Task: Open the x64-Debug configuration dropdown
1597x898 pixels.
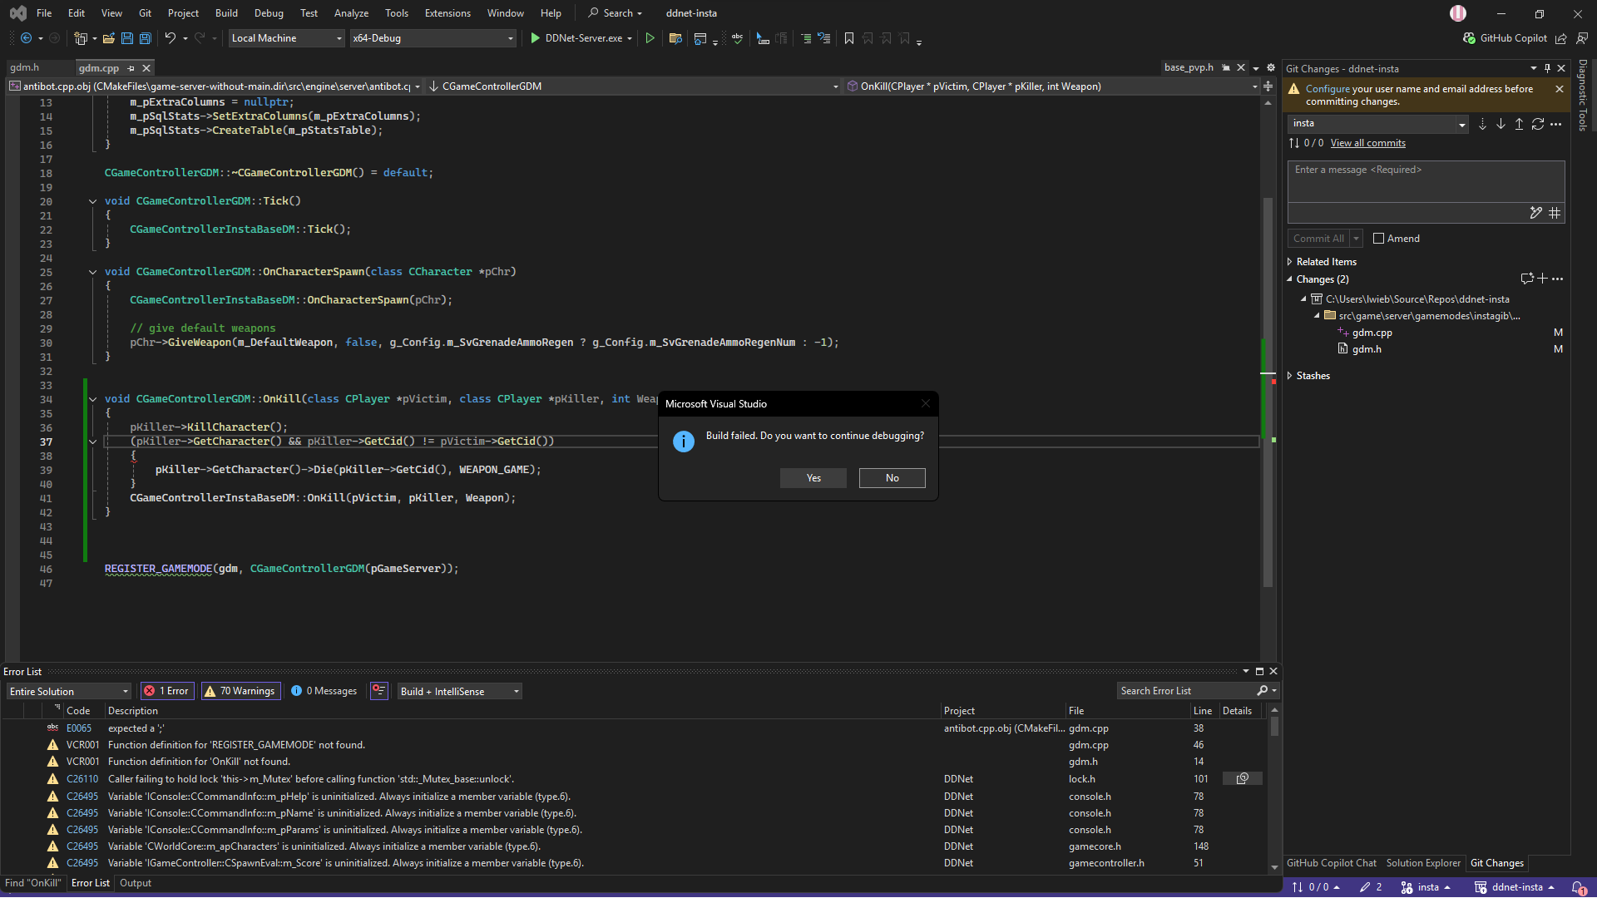Action: 433,38
